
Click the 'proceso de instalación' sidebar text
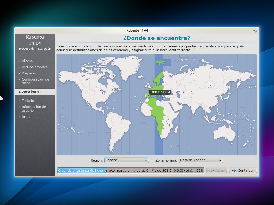tap(35, 49)
